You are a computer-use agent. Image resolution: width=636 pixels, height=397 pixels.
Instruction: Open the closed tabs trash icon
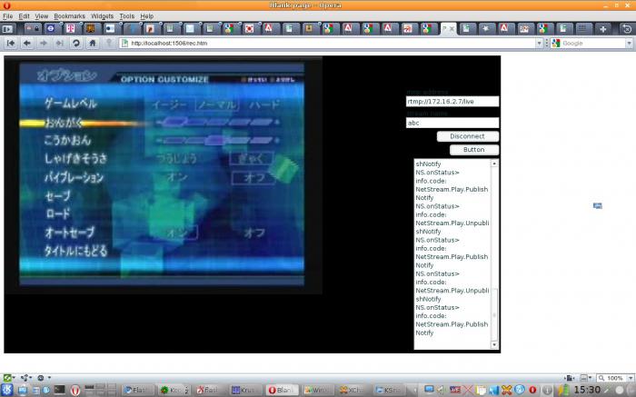(627, 29)
